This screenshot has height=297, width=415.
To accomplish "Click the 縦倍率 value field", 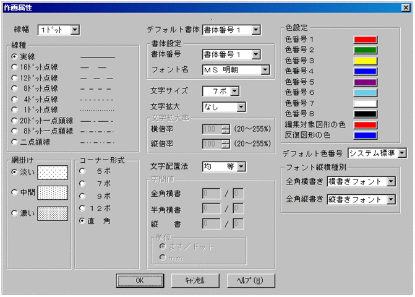I will point(213,144).
